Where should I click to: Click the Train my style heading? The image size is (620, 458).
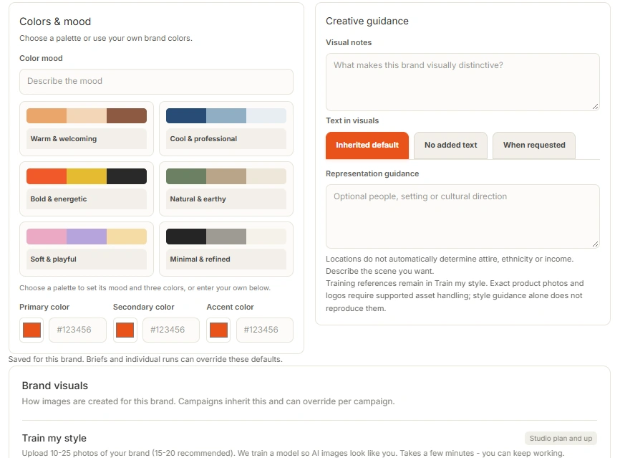[x=54, y=438]
